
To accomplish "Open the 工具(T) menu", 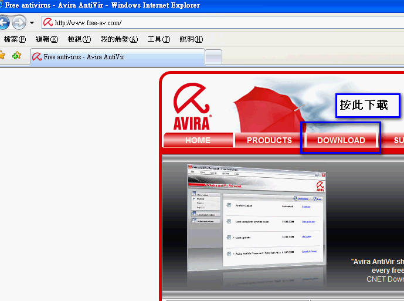I will pyautogui.click(x=159, y=39).
